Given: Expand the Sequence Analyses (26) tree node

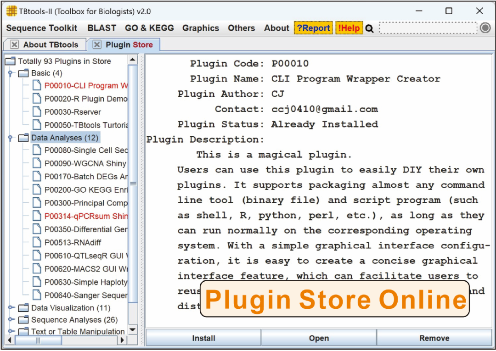Looking at the screenshot, I should [11, 319].
